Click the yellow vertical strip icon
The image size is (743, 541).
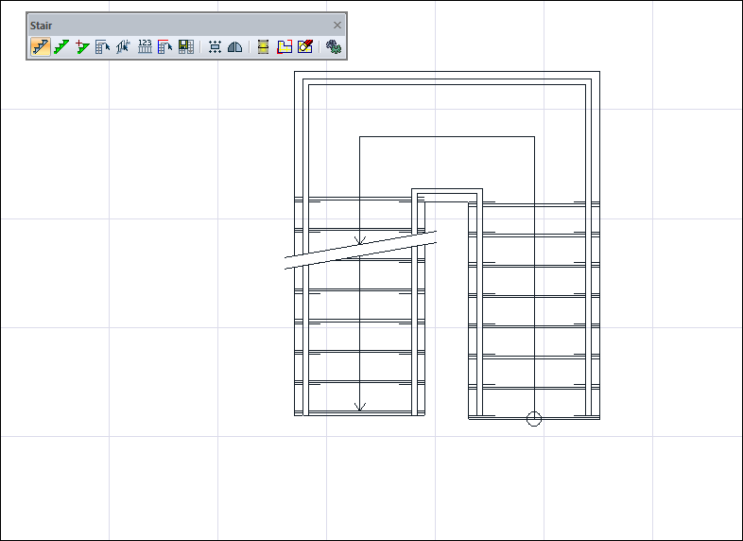coord(264,46)
